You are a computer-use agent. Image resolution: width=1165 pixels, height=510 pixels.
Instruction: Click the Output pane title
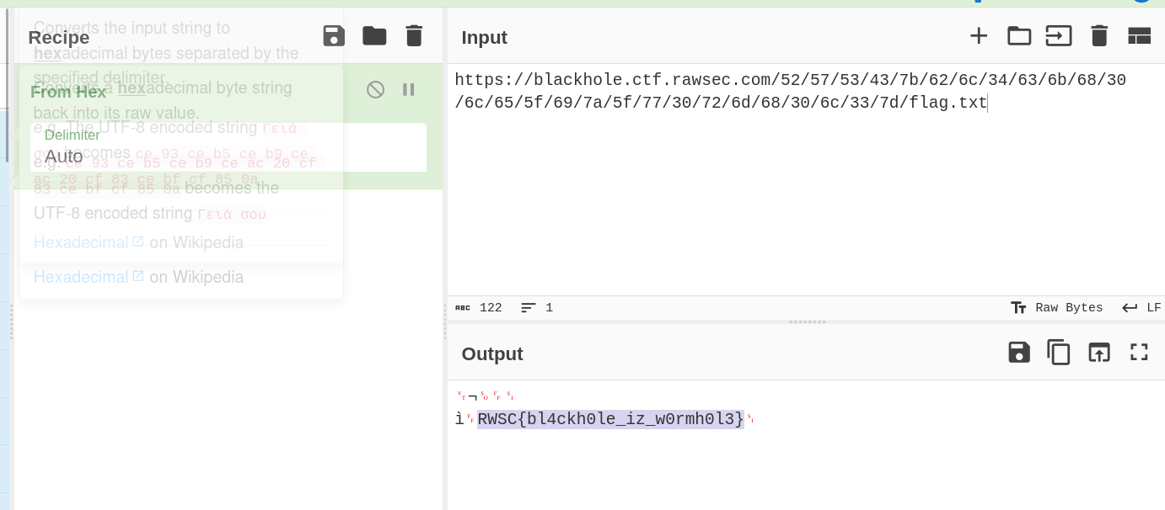(x=492, y=354)
